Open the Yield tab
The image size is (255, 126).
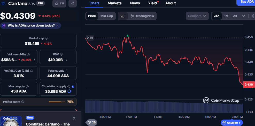click(152, 3)
